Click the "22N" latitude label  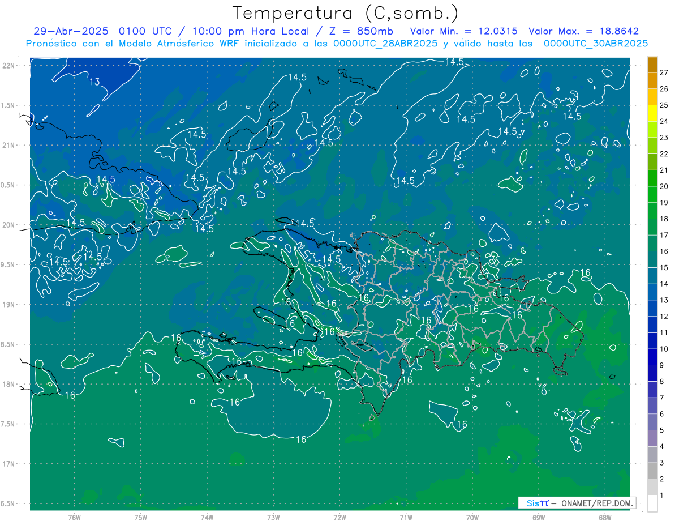pyautogui.click(x=9, y=65)
